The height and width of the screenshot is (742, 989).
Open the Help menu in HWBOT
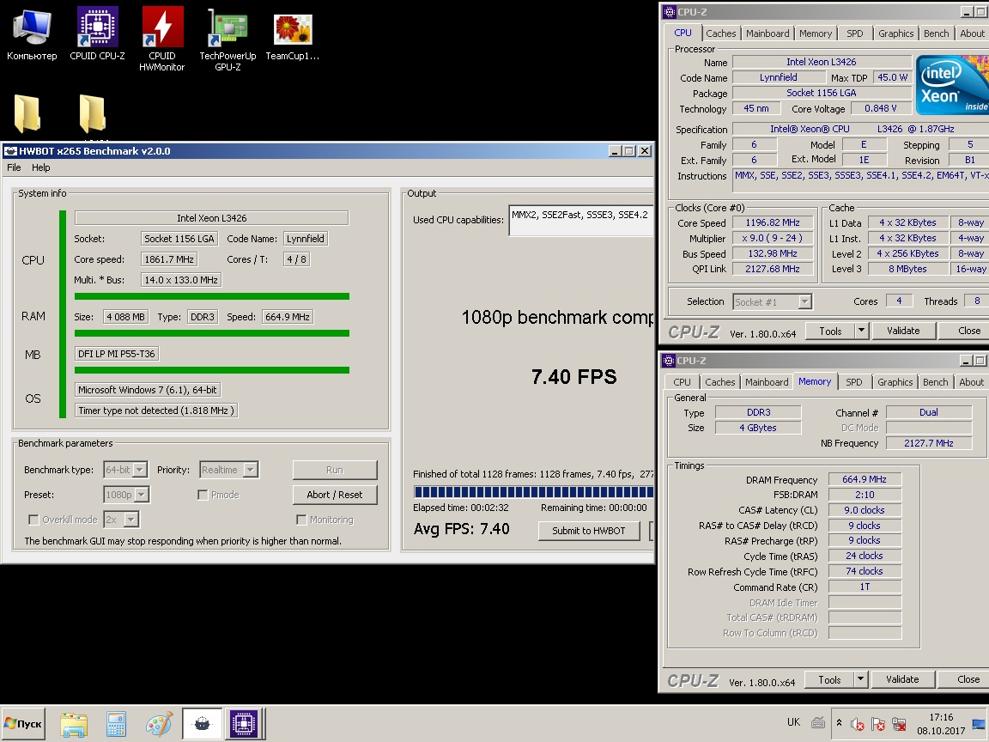coord(41,167)
